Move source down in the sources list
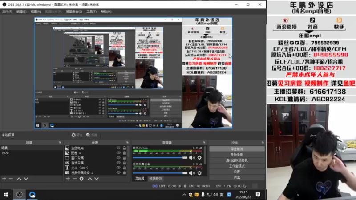Viewport: 356px width, 200px height. point(97,179)
